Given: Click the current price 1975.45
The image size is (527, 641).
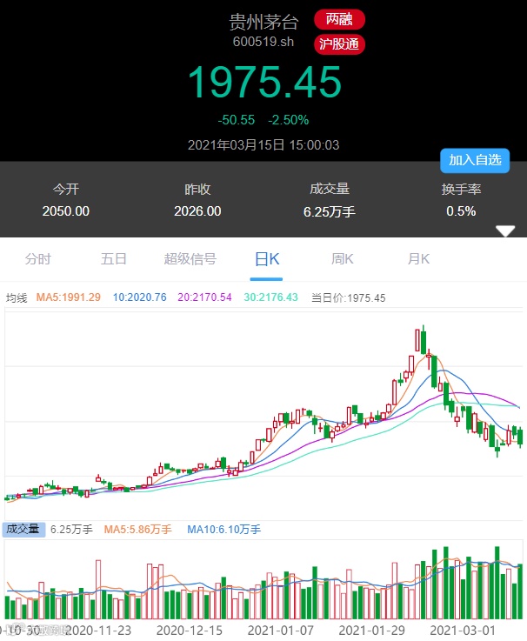Looking at the screenshot, I should point(264,83).
